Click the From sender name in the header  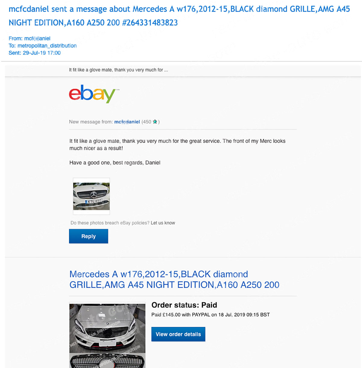pos(37,38)
